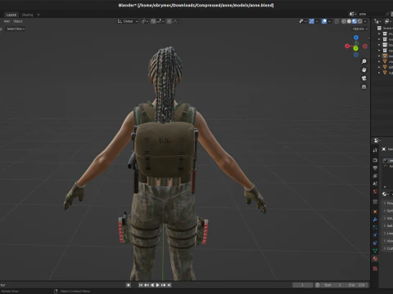Expand the first mesh object in the outliner

[x=379, y=56]
